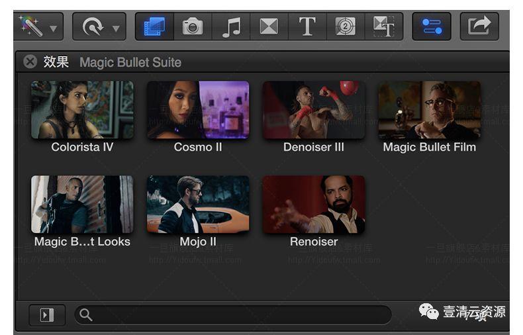Click the 效果 header label
This screenshot has width=523, height=335.
pos(56,62)
